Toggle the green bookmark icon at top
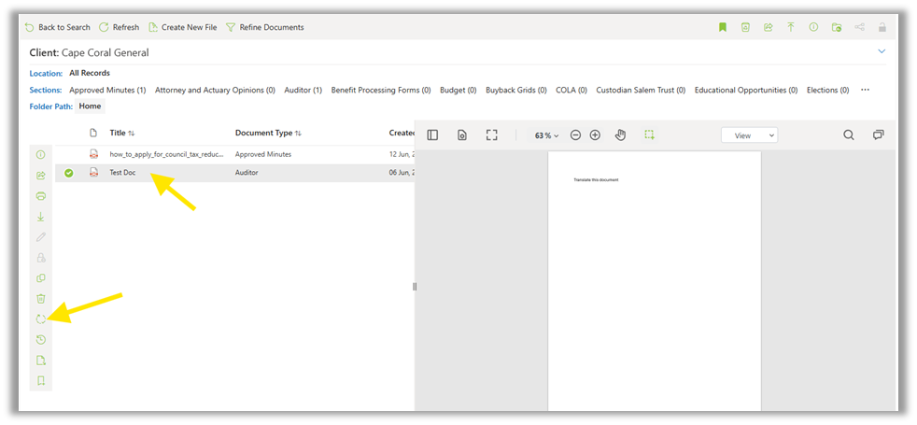This screenshot has width=917, height=425. [x=722, y=27]
